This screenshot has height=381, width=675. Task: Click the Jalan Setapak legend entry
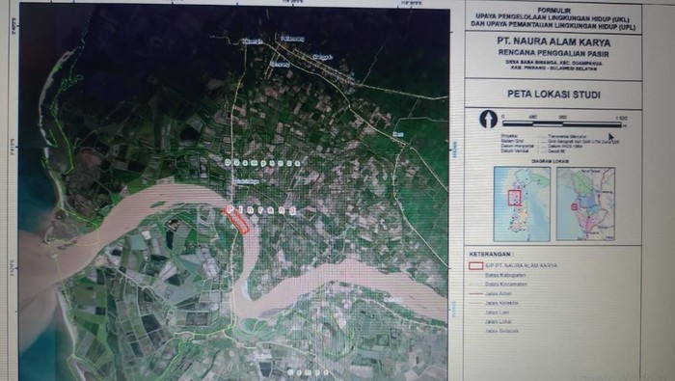pyautogui.click(x=501, y=331)
